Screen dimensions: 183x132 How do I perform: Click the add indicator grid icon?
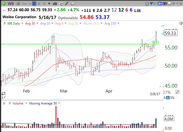[x=61, y=4]
